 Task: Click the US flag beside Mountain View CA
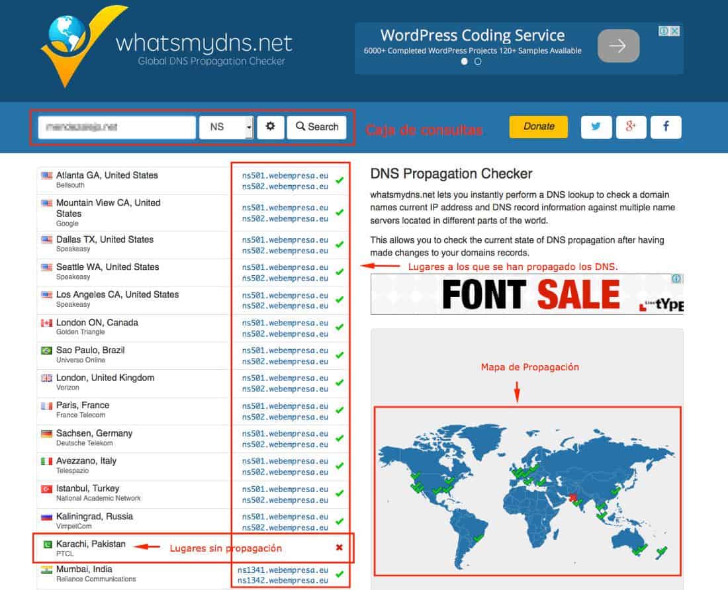(x=46, y=203)
